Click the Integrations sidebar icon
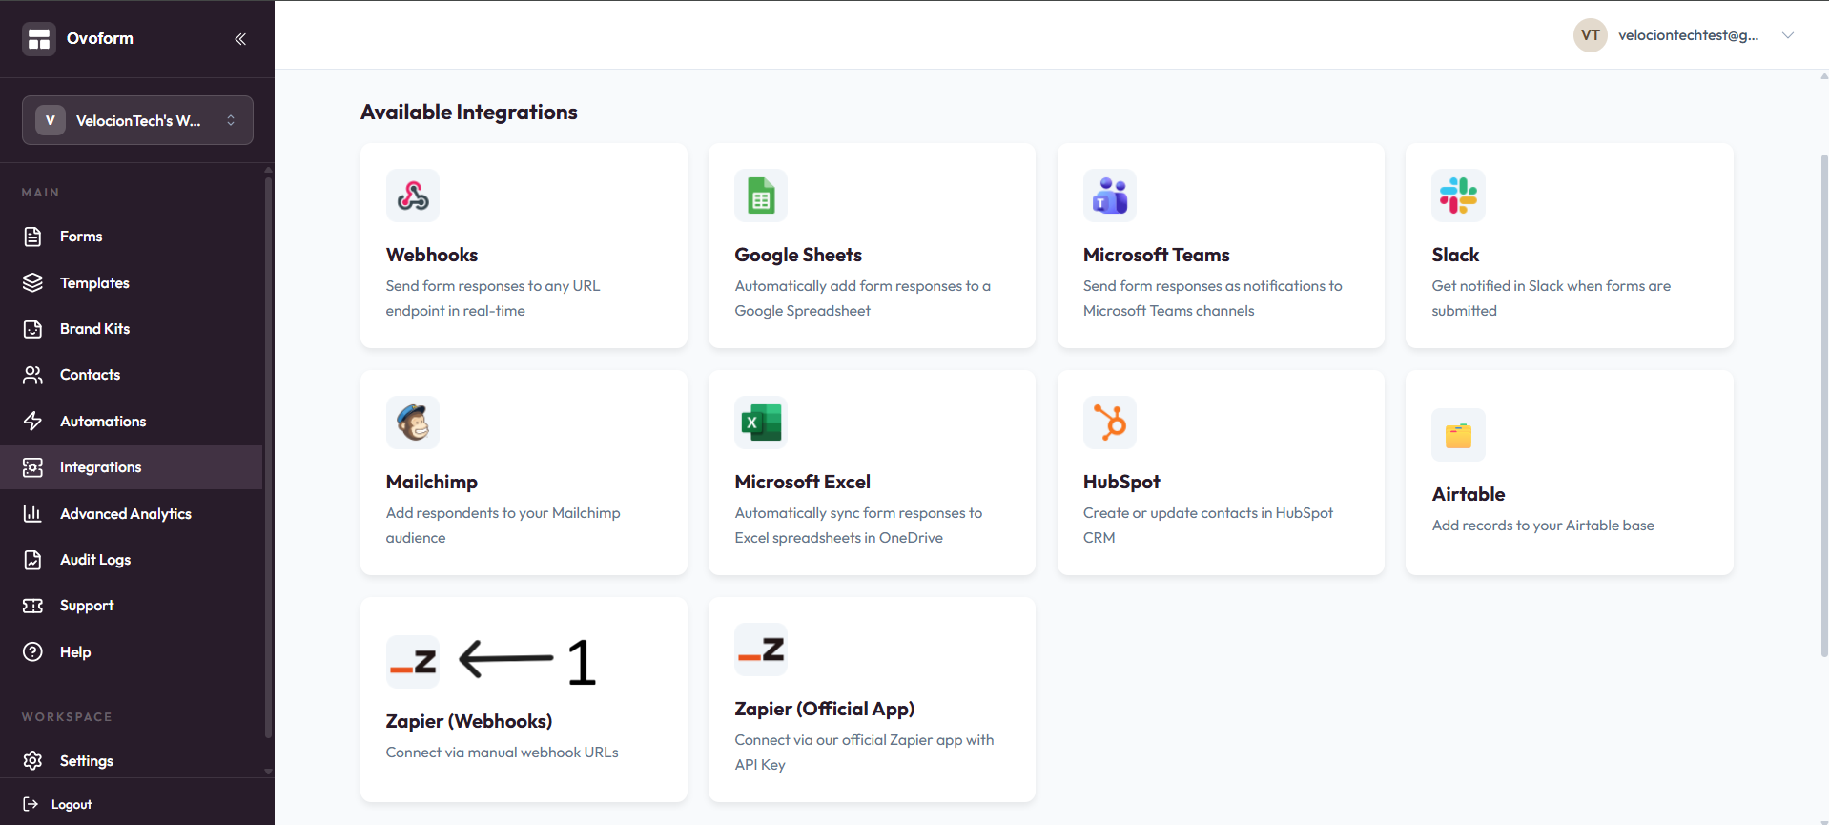The width and height of the screenshot is (1829, 825). 32,467
